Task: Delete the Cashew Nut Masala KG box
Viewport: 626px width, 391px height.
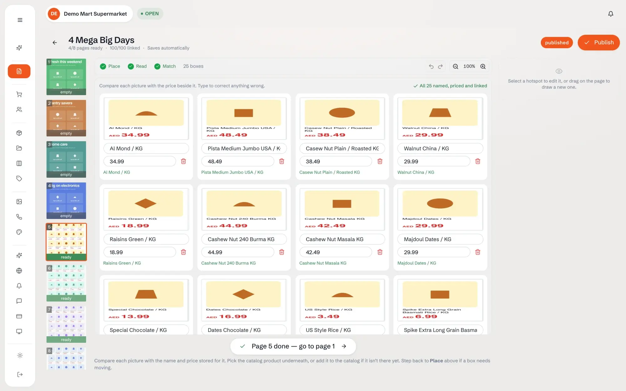Action: coord(380,252)
